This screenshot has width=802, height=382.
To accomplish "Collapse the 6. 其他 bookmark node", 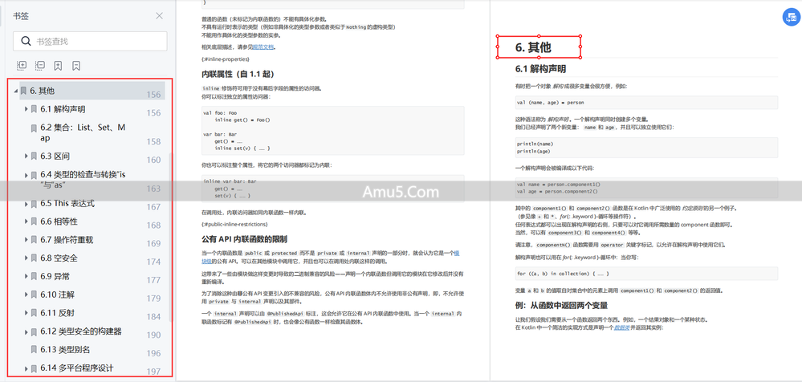I will coord(16,91).
